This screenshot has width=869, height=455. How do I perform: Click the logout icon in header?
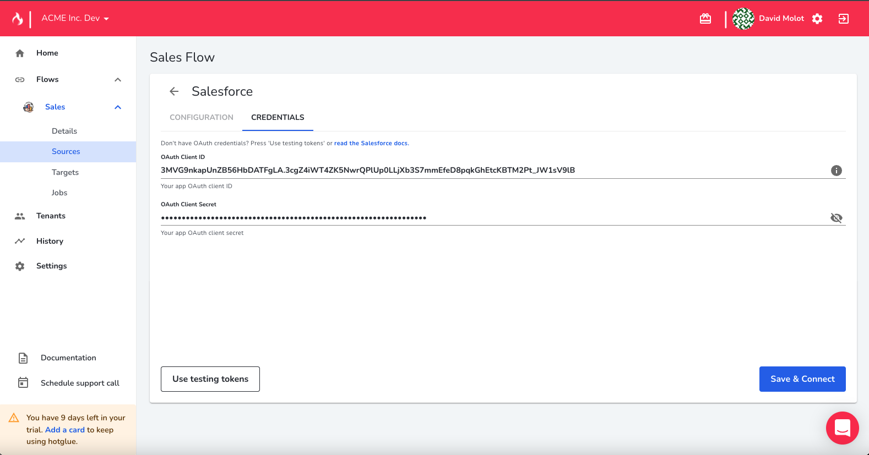pyautogui.click(x=844, y=19)
